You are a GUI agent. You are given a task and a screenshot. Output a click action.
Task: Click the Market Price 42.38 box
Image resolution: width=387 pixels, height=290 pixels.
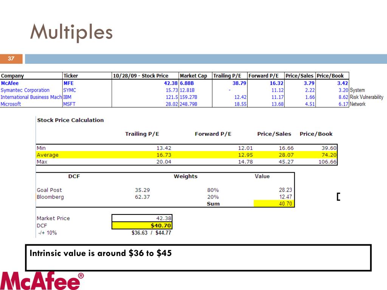click(142, 218)
